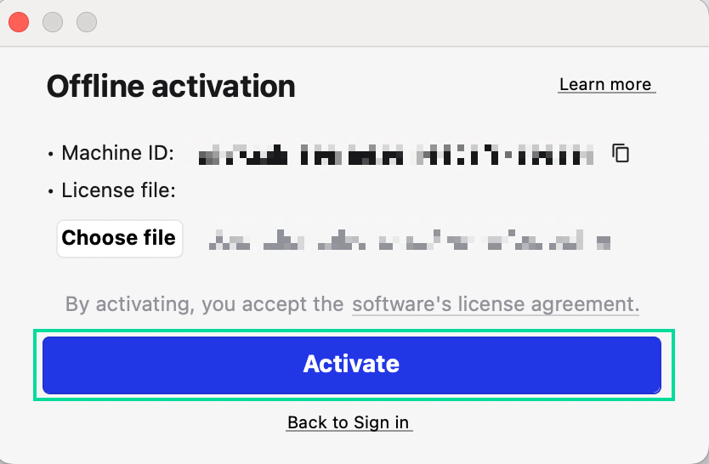Click the Machine ID label

pyautogui.click(x=117, y=154)
